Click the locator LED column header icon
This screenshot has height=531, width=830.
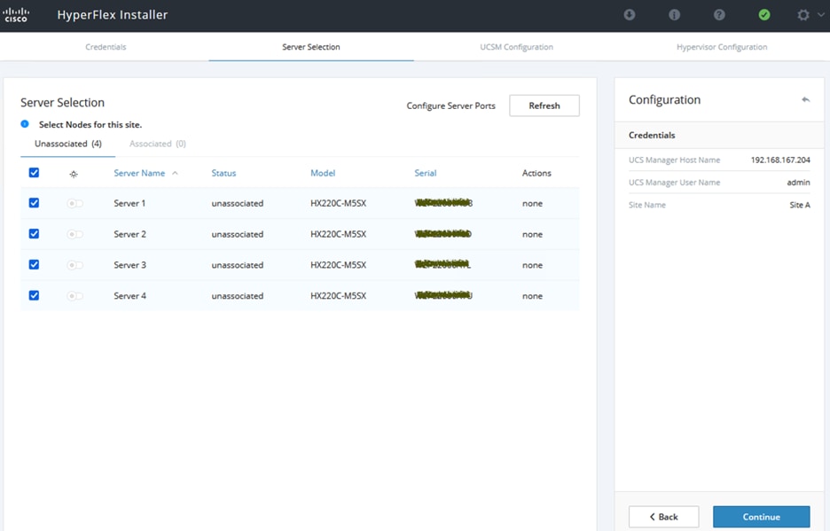[74, 174]
